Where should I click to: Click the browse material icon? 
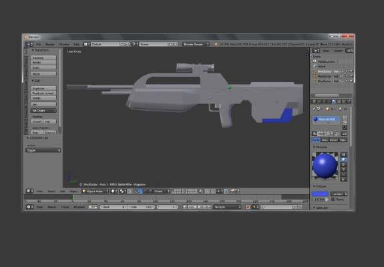(315, 133)
